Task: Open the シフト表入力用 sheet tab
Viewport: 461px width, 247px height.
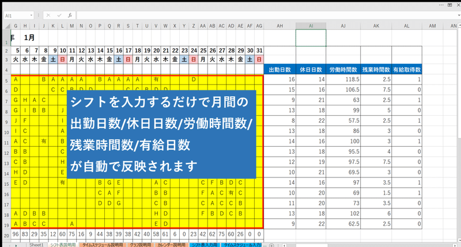Action: (205, 245)
